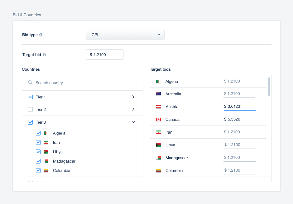Click Iran flag in Tier 3 list

point(46,143)
